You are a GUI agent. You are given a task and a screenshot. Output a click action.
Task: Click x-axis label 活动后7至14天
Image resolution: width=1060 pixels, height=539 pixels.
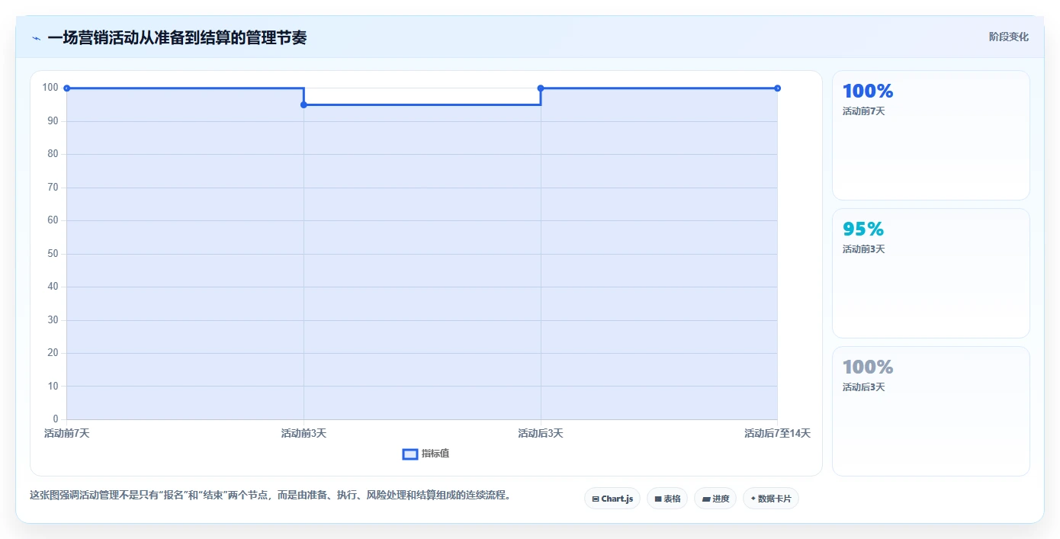(x=777, y=433)
